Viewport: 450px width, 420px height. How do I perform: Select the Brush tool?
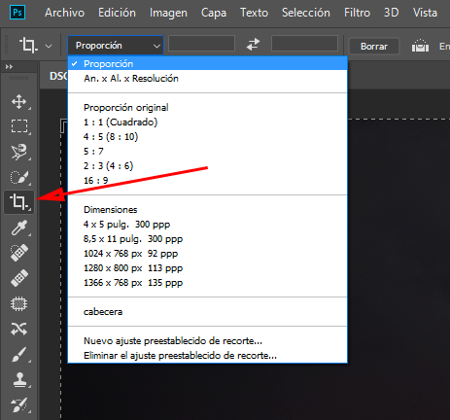[x=18, y=355]
